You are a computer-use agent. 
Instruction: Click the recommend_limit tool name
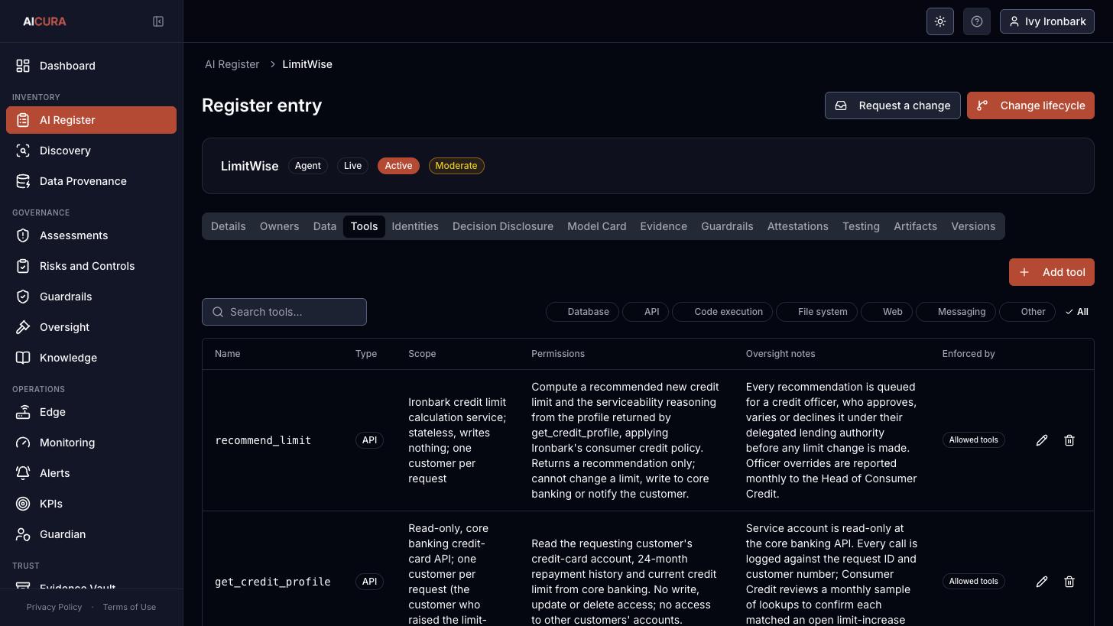coord(263,440)
